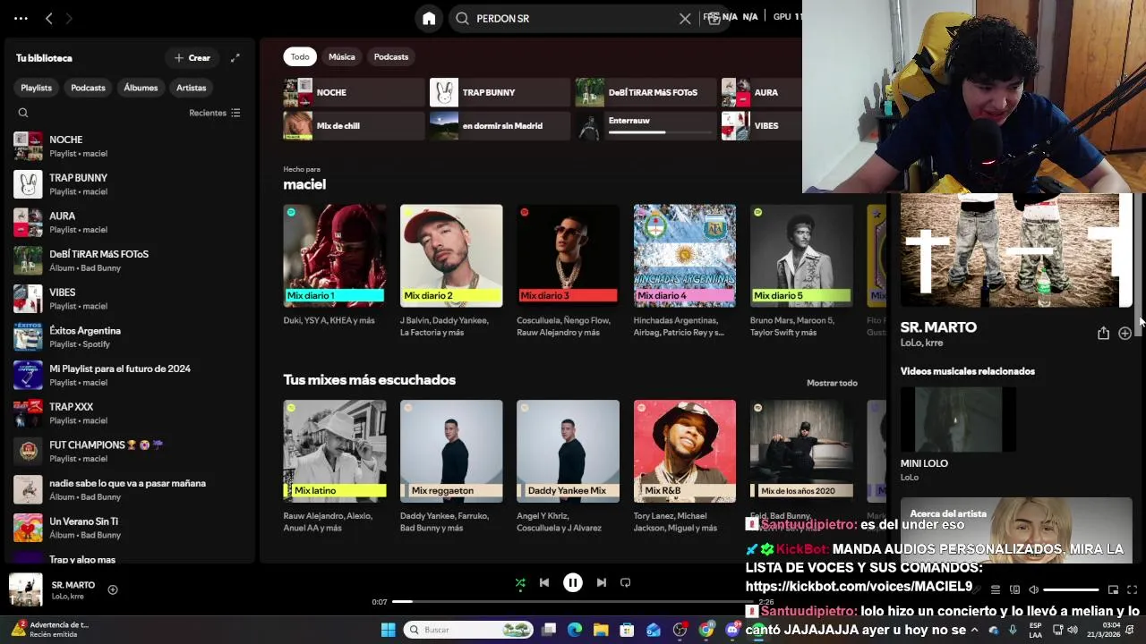The image size is (1146, 644).
Task: Click the search input field
Action: point(573,18)
